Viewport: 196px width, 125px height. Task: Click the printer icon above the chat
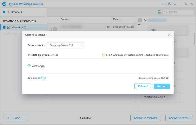tap(159, 12)
